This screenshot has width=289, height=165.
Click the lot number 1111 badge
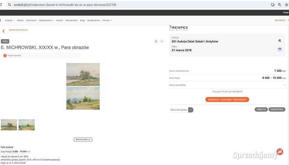pos(5,42)
